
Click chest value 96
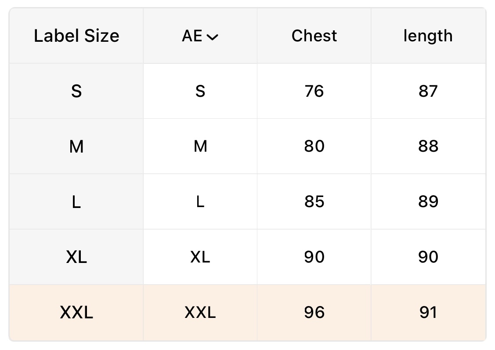314,313
